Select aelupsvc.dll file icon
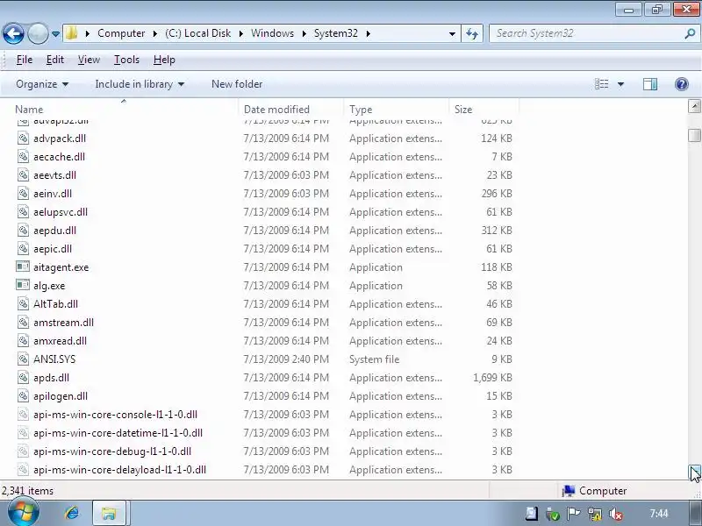Image resolution: width=702 pixels, height=526 pixels. tap(23, 211)
